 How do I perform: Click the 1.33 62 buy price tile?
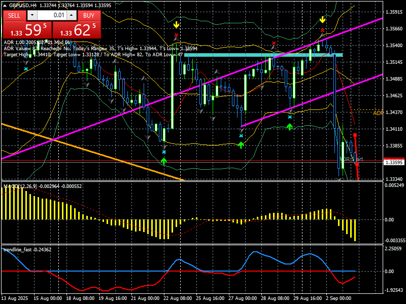pos(77,30)
